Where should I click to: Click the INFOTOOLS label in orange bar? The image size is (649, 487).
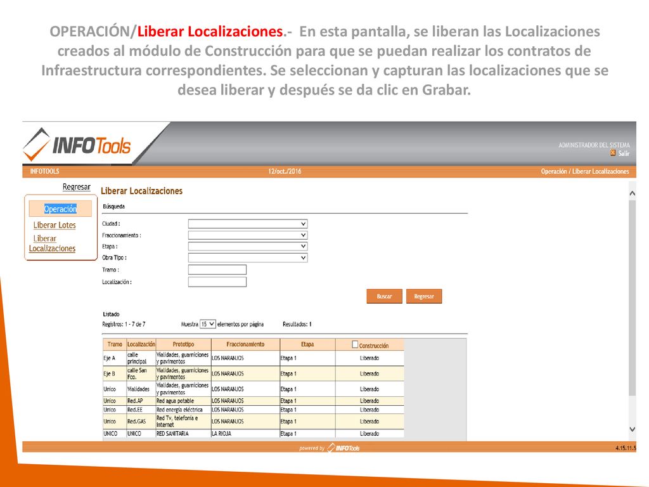pyautogui.click(x=45, y=171)
